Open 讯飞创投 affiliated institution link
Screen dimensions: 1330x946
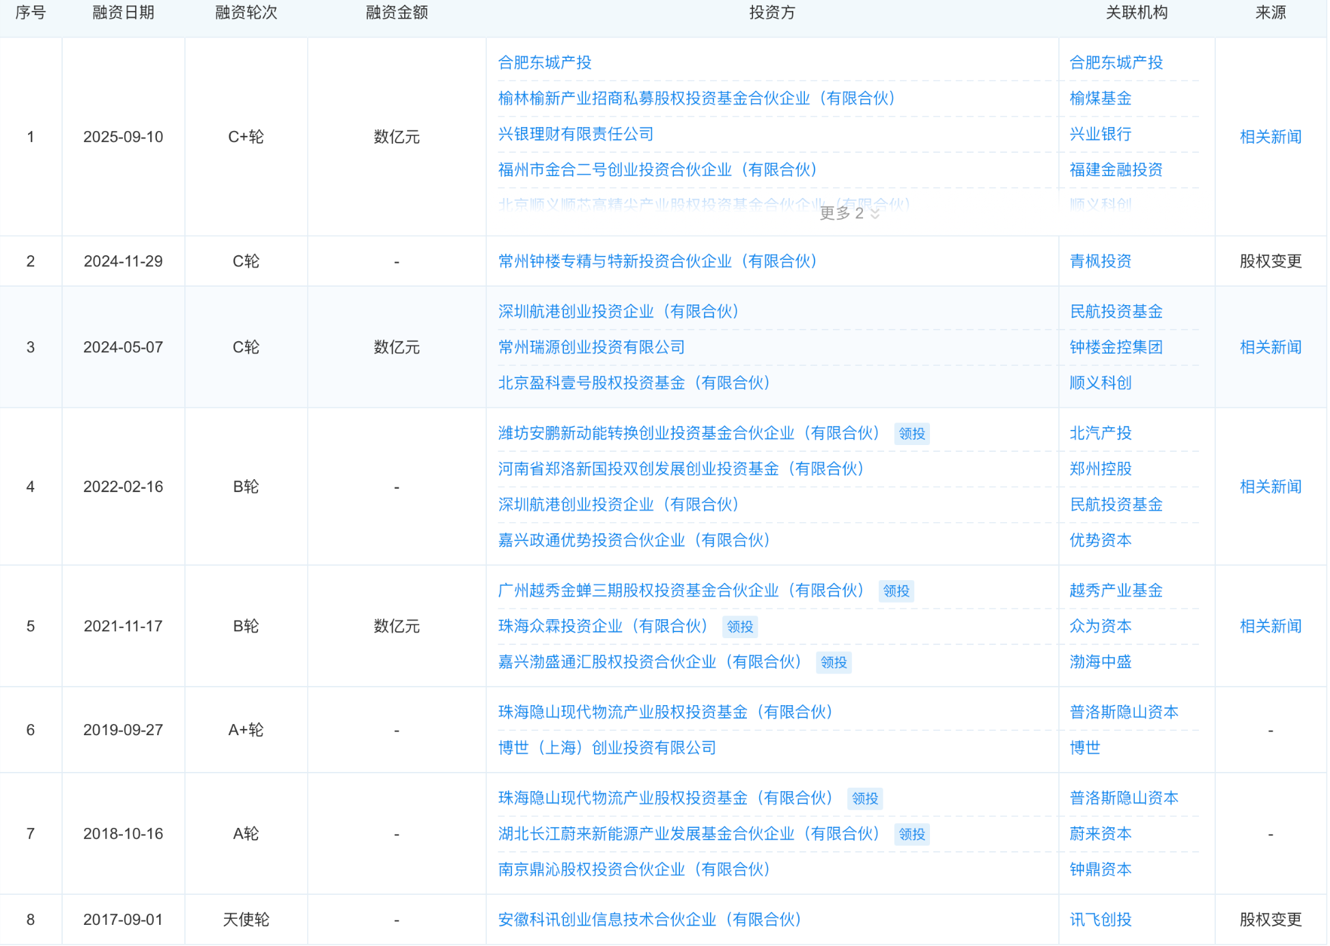(x=1100, y=920)
